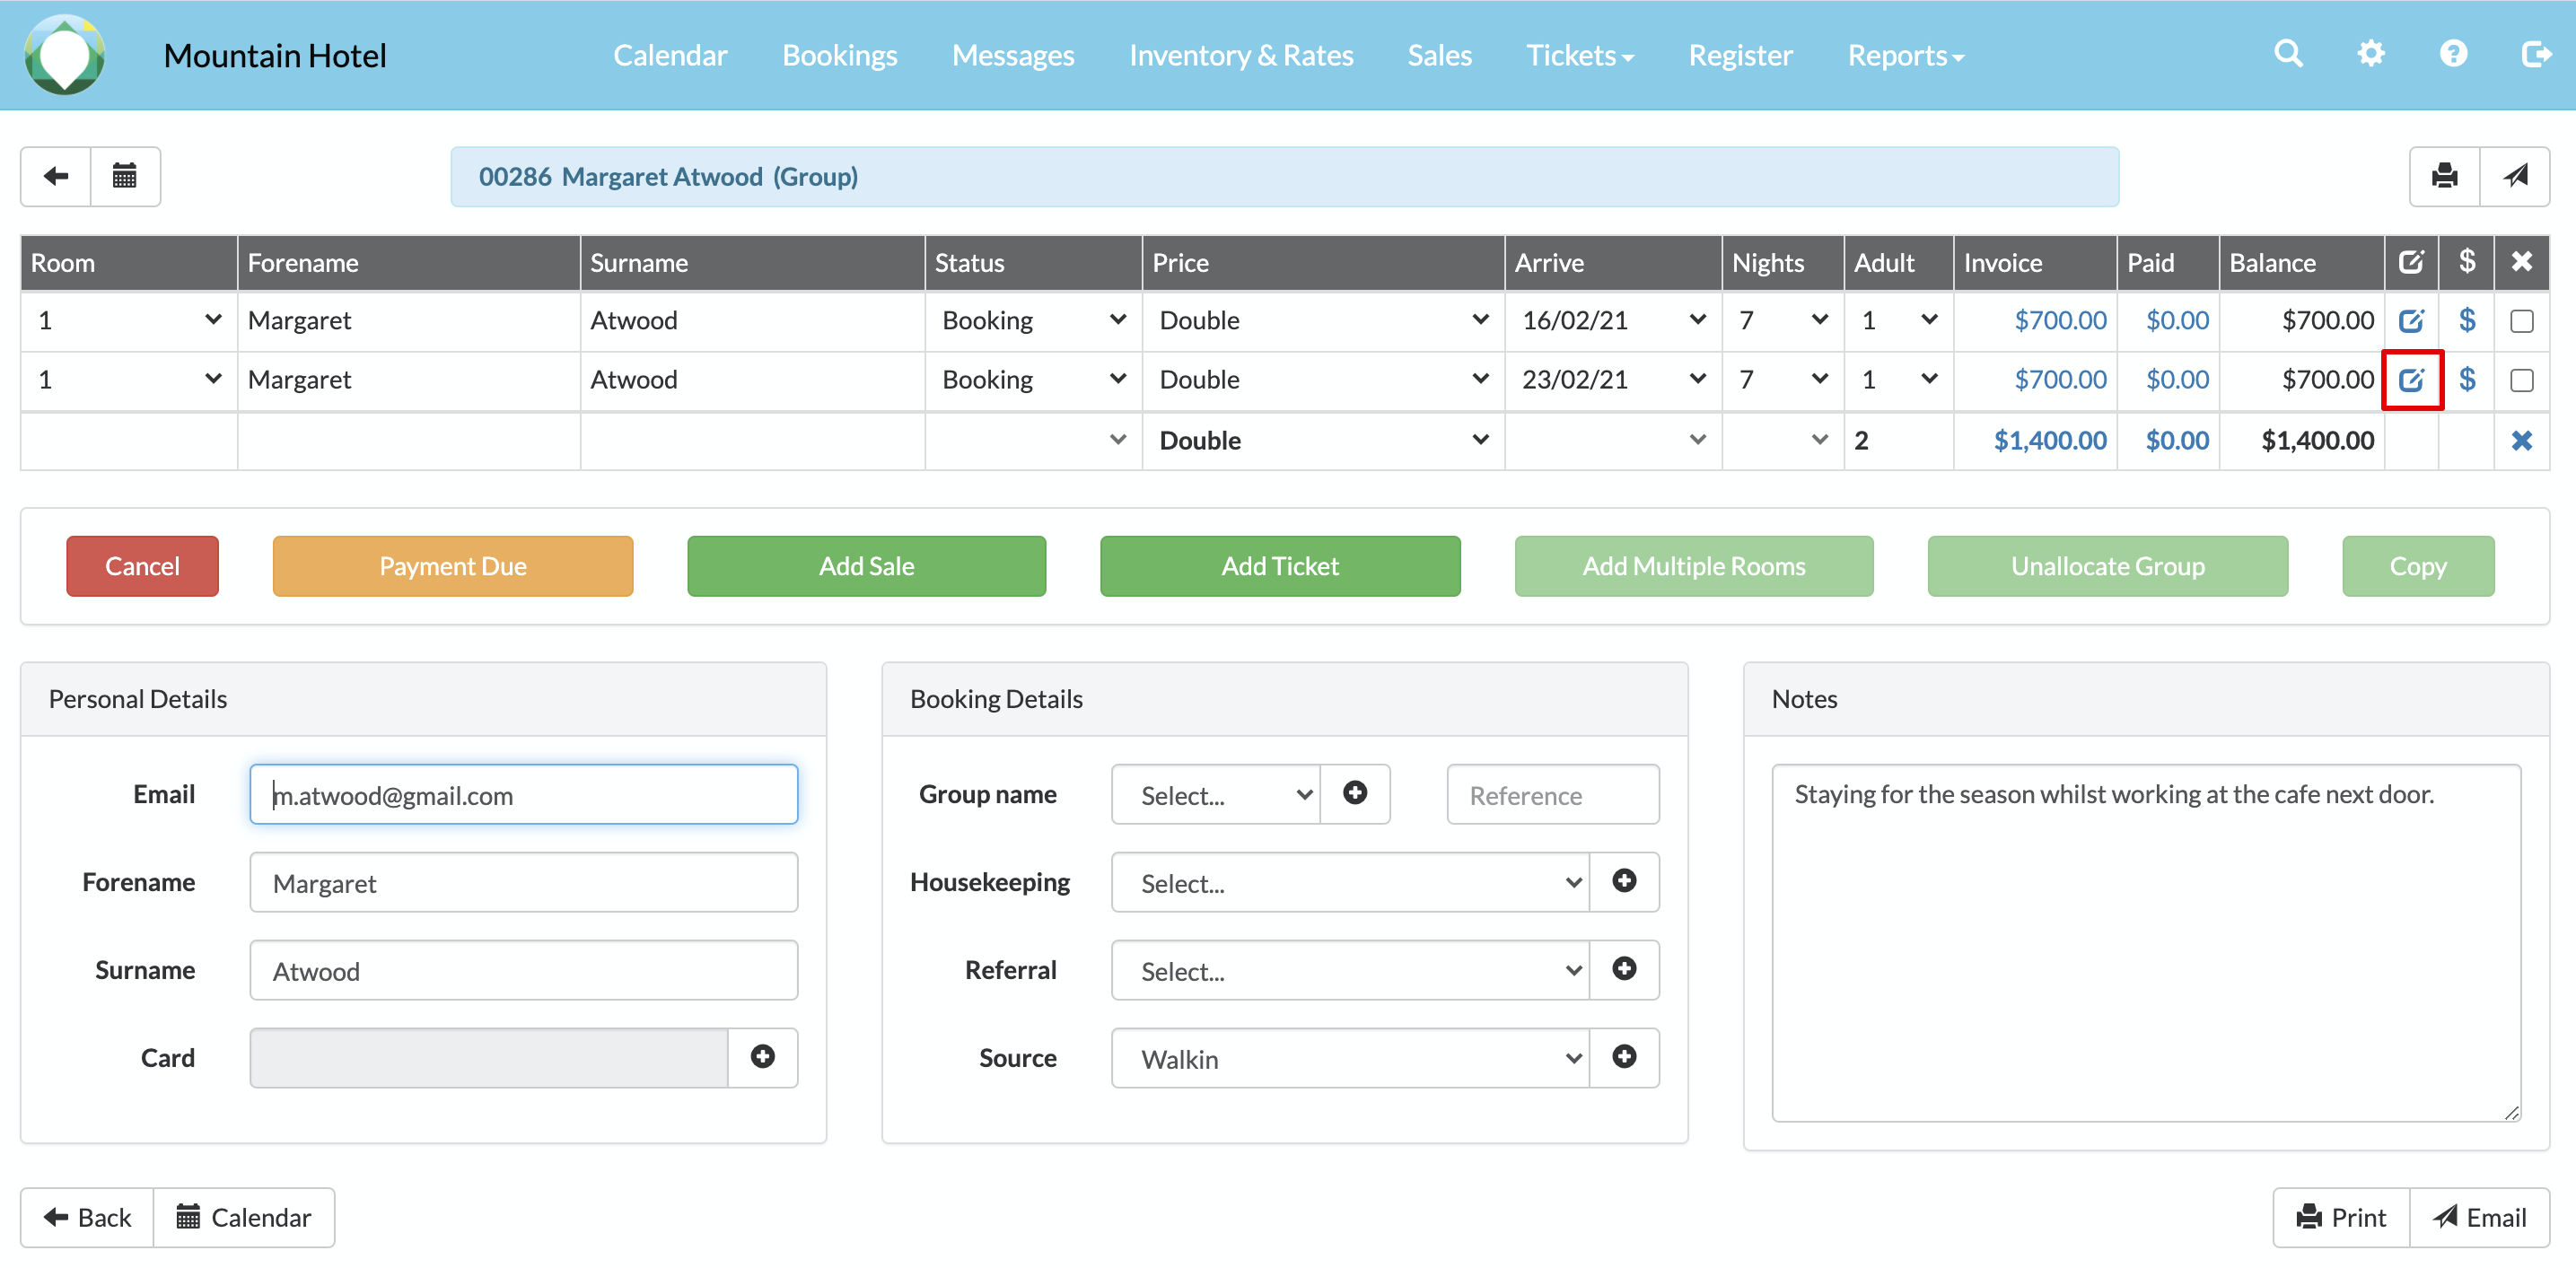Click the top printer icon button

(x=2444, y=177)
